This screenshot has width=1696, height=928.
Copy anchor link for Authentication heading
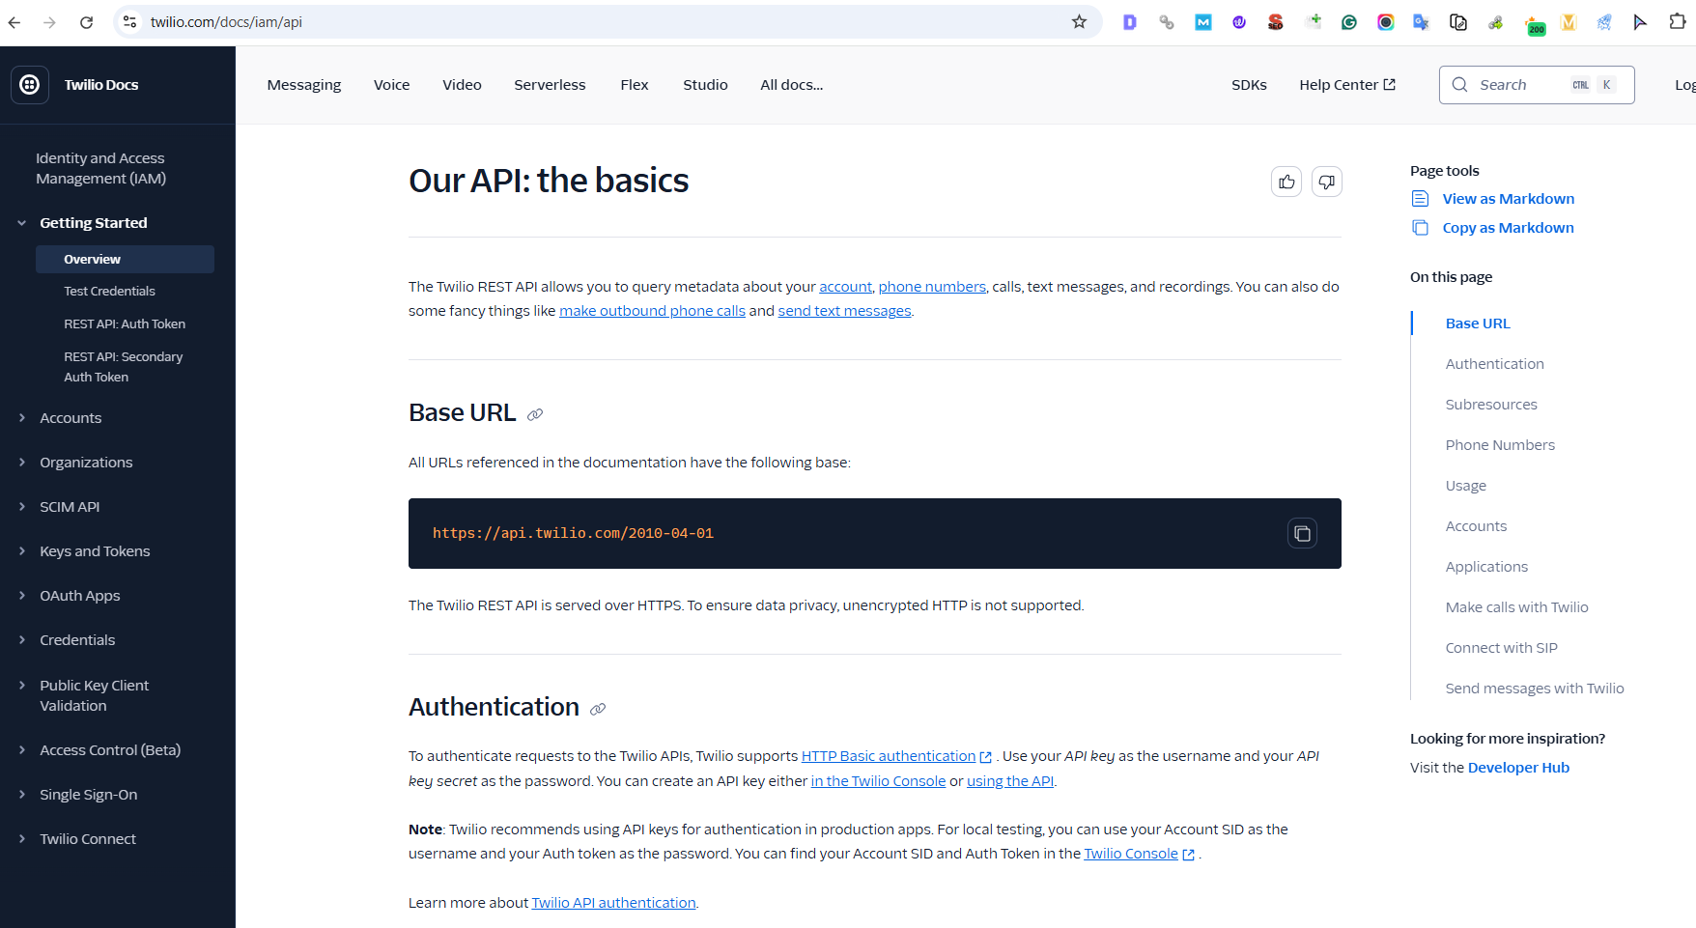598,709
